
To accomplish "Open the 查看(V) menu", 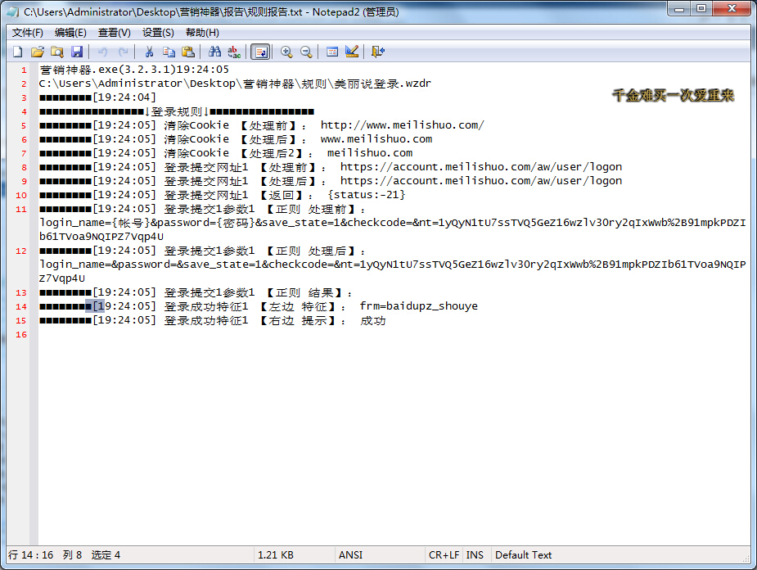I will tap(114, 33).
